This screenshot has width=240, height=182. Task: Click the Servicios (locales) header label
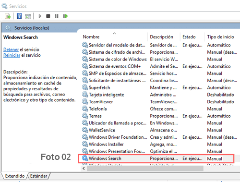tap(32, 28)
